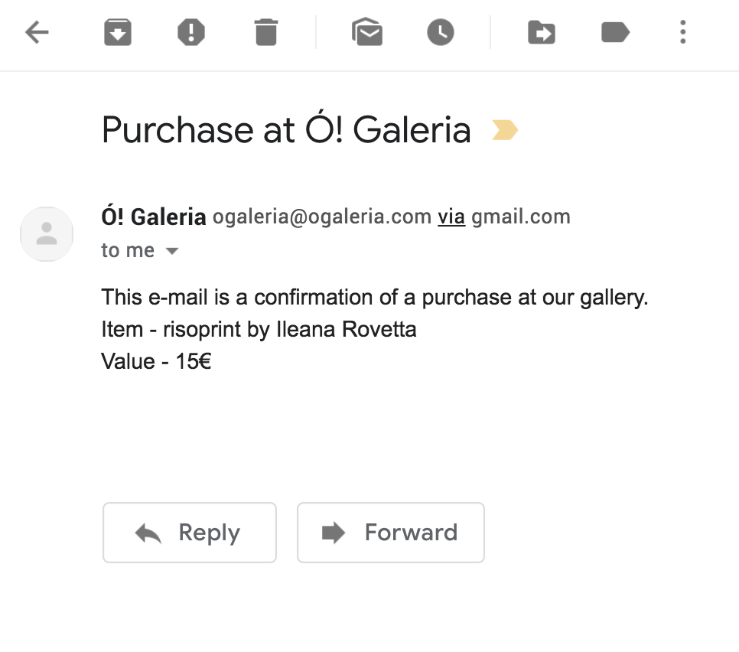Click the "via" link in sender line
The image size is (739, 652).
451,217
